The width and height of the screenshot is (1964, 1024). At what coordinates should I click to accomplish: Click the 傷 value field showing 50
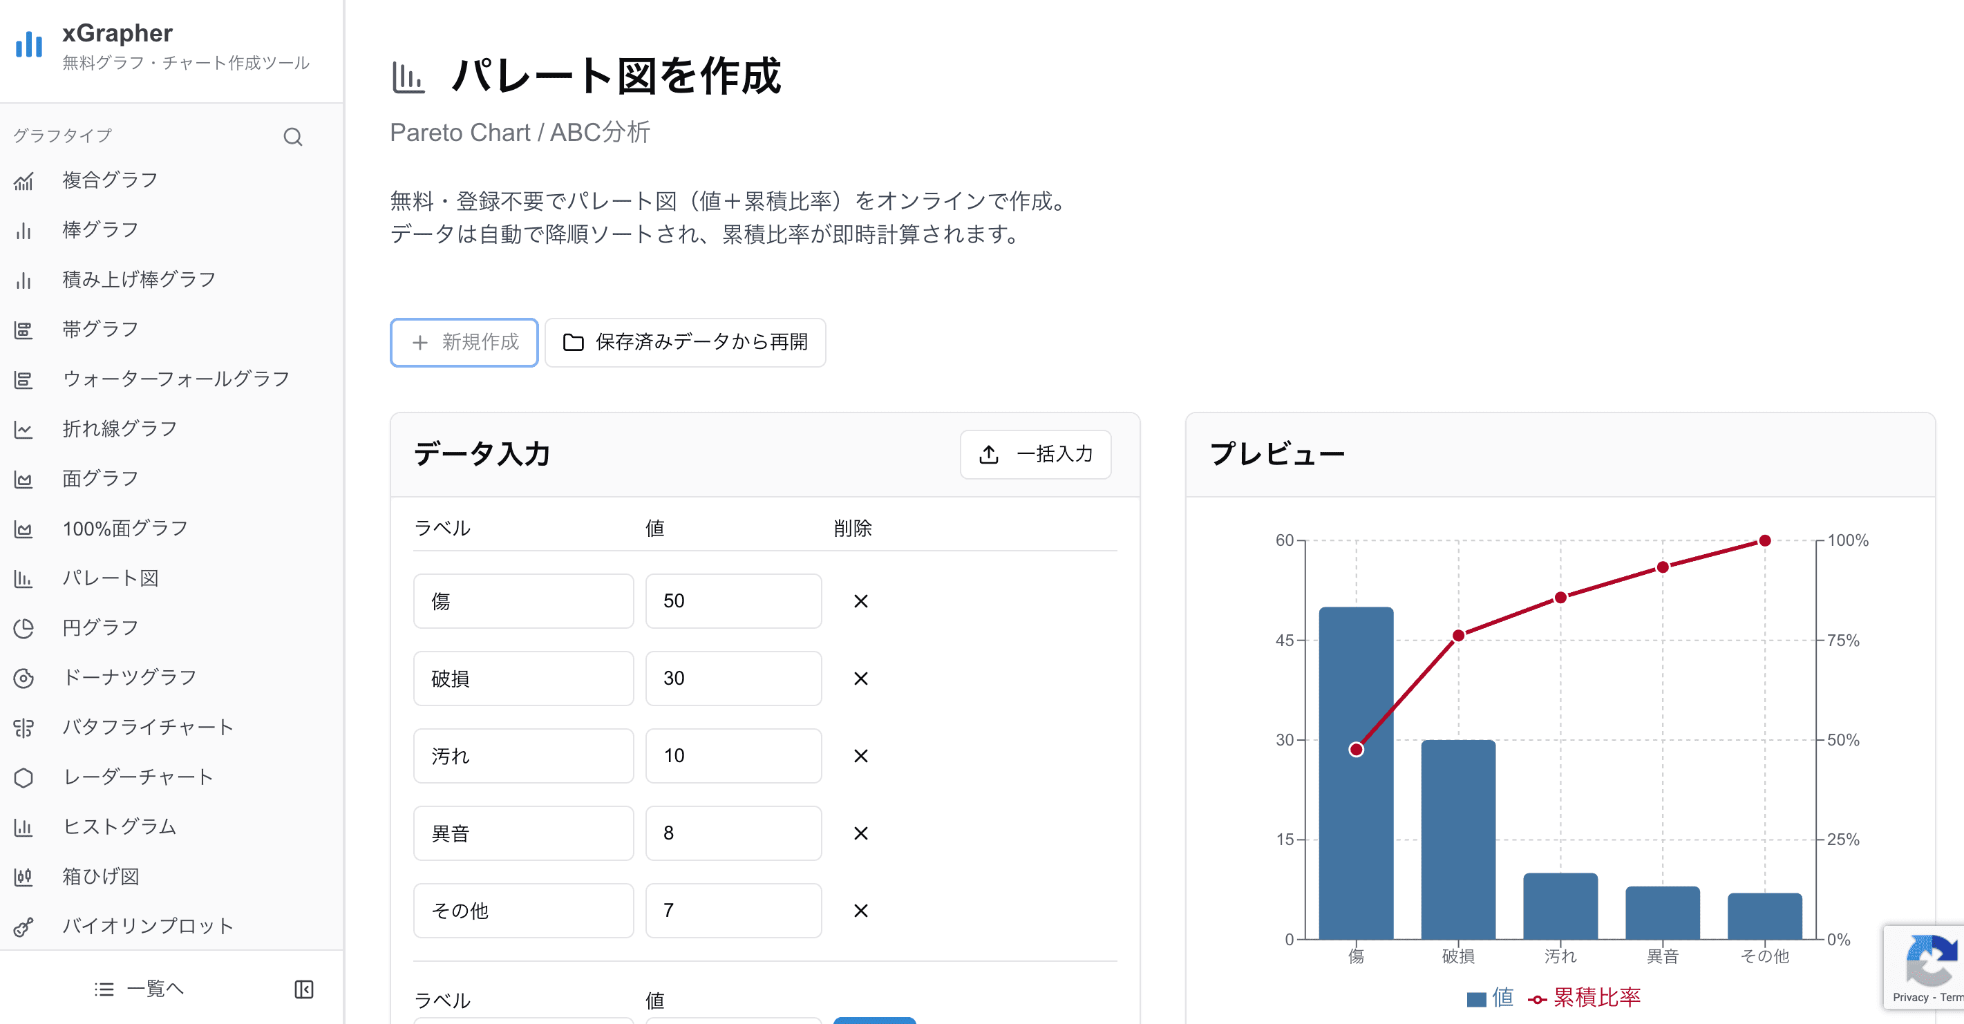[733, 601]
